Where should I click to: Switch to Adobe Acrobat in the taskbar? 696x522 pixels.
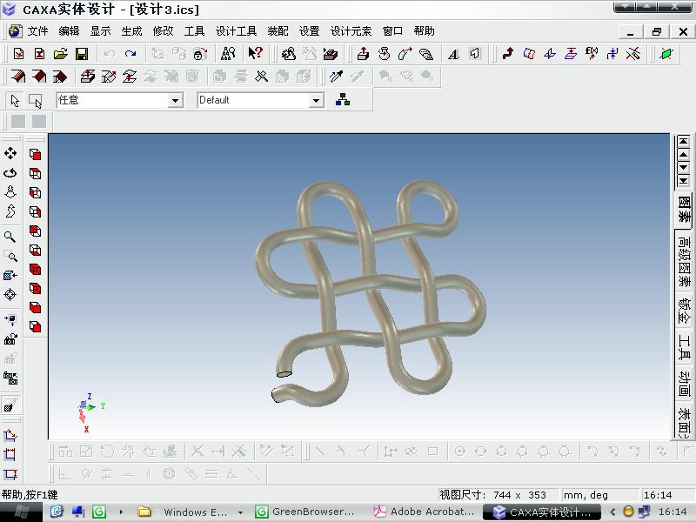tap(424, 512)
